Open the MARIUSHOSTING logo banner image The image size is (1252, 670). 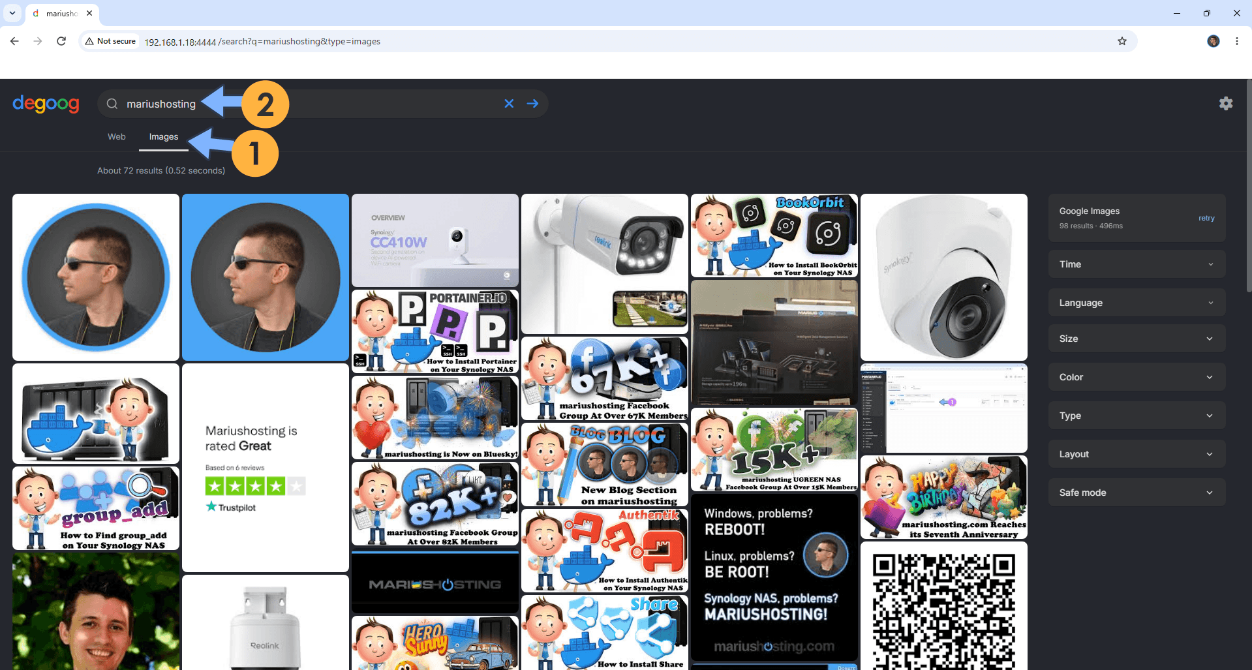tap(435, 583)
